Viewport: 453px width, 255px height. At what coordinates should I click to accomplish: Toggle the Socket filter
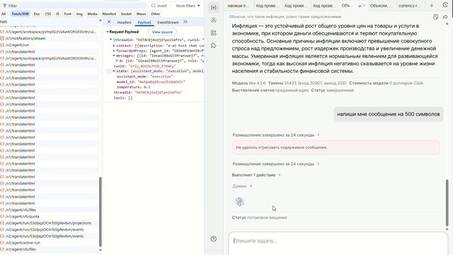126,13
